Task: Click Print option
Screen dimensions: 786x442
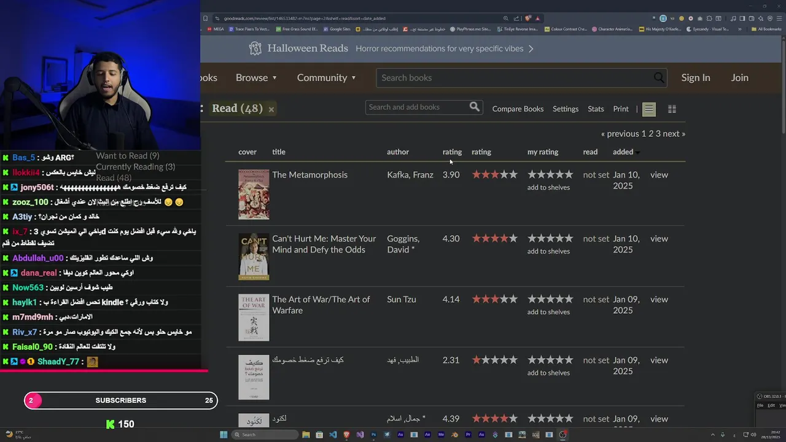Action: pos(621,109)
